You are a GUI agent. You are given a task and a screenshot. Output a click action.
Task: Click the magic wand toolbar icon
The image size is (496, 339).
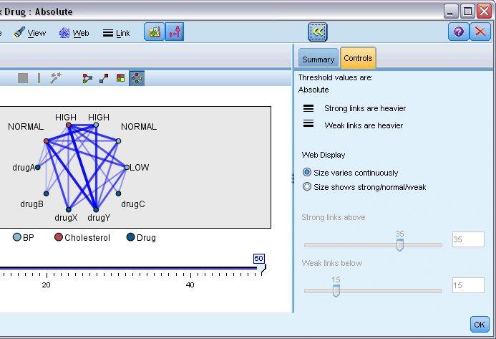56,78
